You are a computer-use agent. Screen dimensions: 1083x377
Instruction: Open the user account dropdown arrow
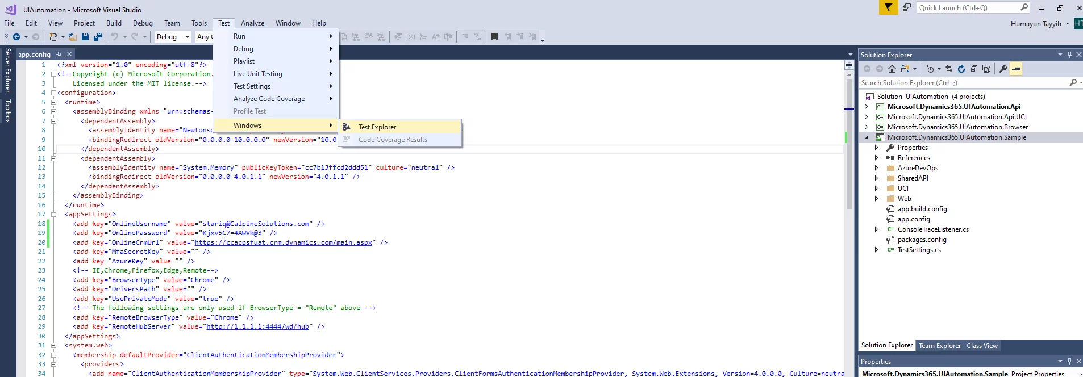pyautogui.click(x=1067, y=24)
